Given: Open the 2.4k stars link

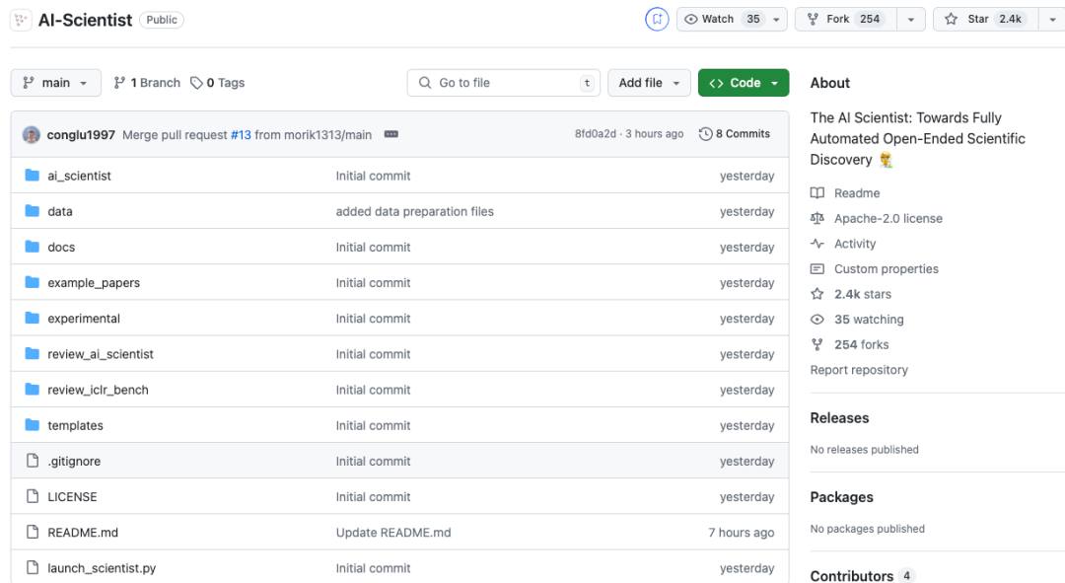Looking at the screenshot, I should coord(863,294).
